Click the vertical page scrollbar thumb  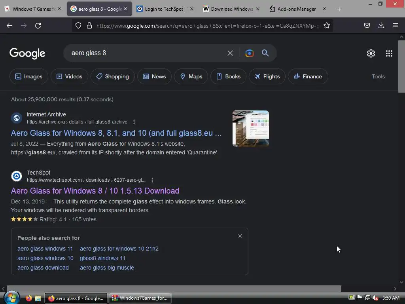click(401, 66)
